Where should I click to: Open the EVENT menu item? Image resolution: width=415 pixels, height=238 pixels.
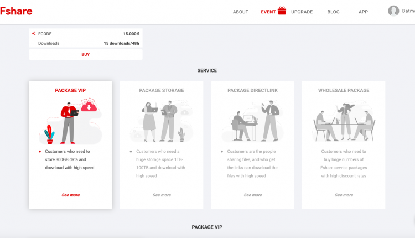click(268, 12)
